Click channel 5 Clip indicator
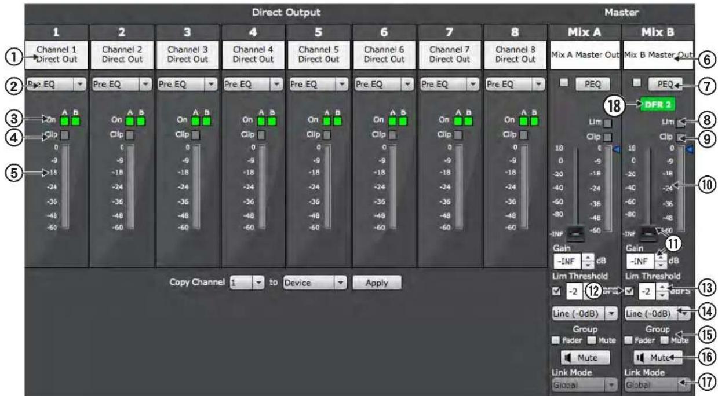Image resolution: width=718 pixels, height=396 pixels. pos(327,135)
